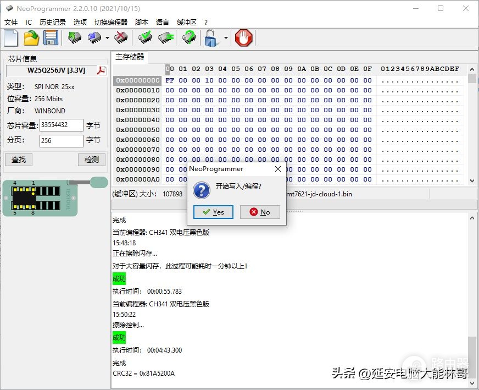Click the write chip toolbar icon
Screen dimensions: 479x390
[94, 38]
